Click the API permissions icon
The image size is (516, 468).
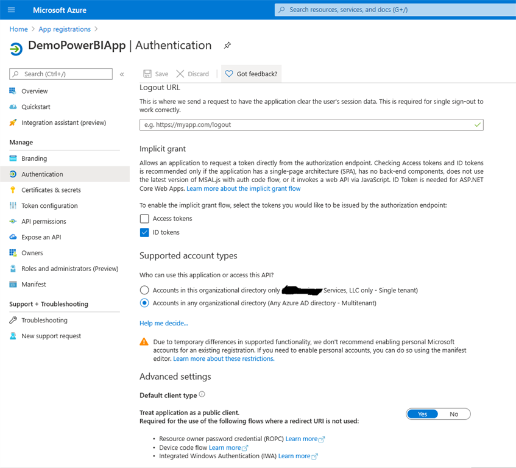(x=13, y=221)
